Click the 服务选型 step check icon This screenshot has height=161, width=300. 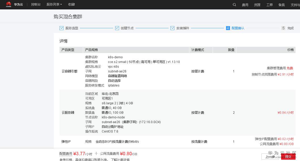tap(61, 28)
